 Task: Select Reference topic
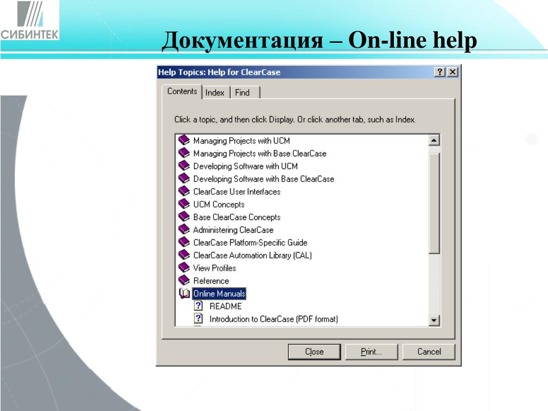211,281
